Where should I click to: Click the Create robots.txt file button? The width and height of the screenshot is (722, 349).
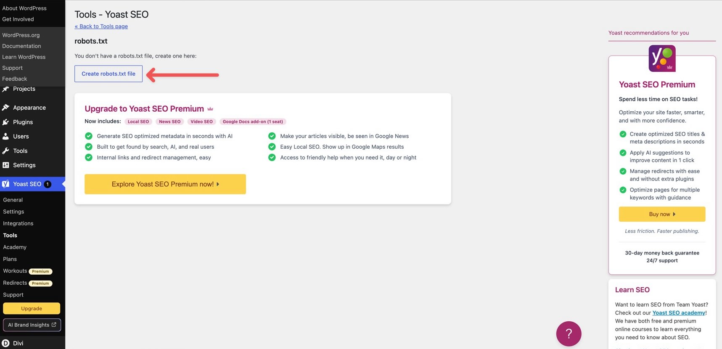coord(108,73)
